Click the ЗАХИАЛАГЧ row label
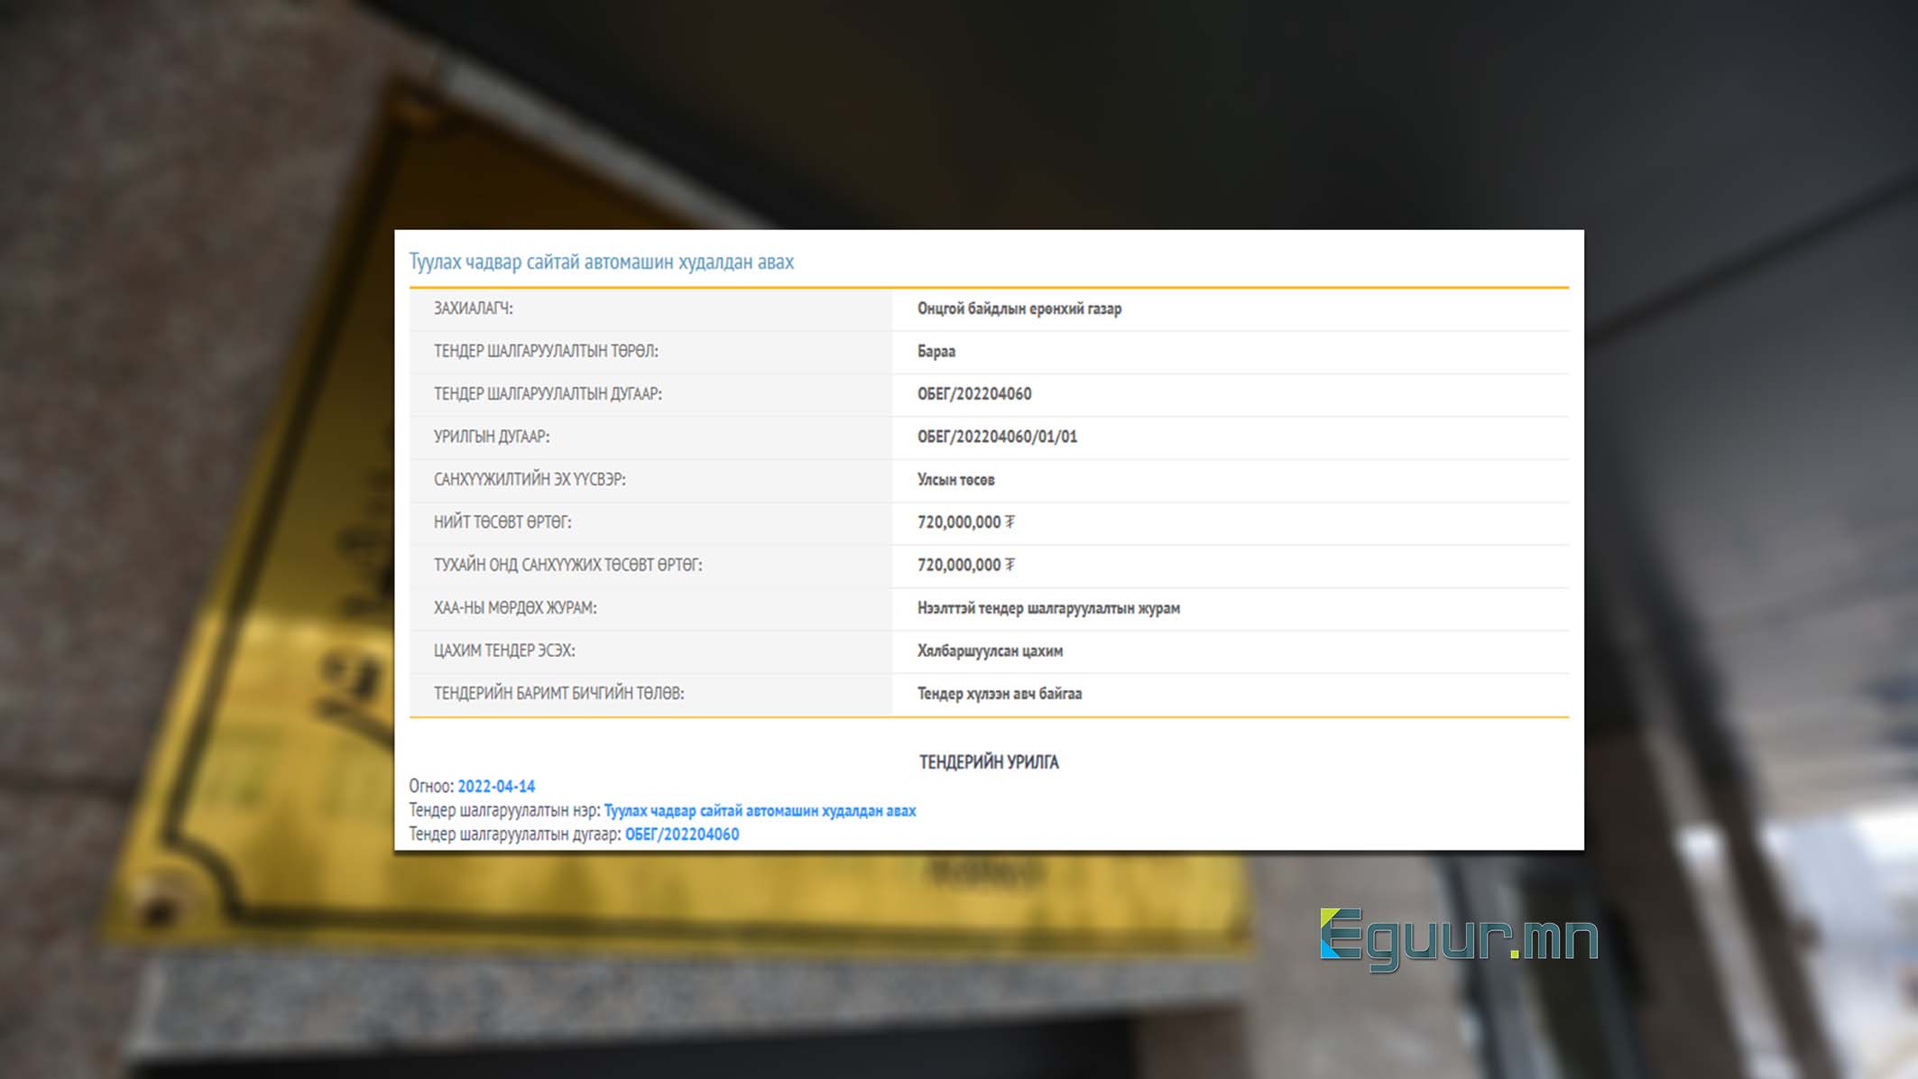This screenshot has width=1918, height=1079. point(473,309)
